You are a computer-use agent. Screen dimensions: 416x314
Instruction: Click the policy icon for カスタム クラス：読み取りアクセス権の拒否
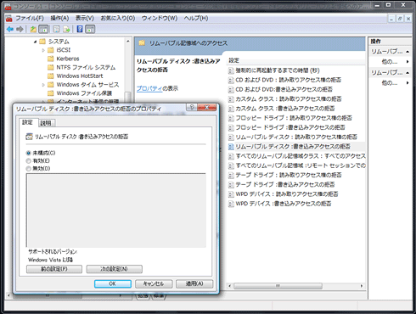point(231,99)
